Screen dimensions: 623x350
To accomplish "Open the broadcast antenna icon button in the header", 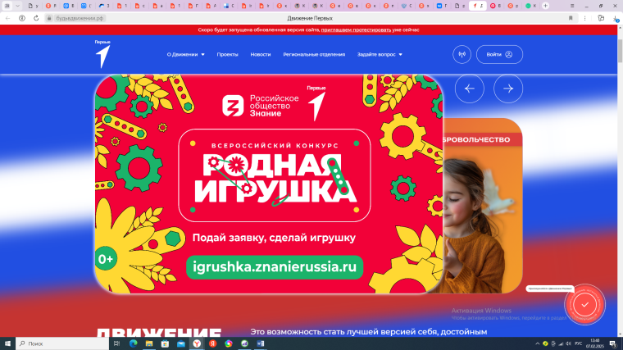I will pos(462,54).
